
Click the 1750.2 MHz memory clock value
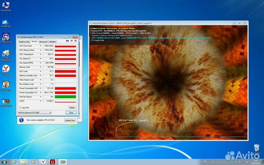48,50
